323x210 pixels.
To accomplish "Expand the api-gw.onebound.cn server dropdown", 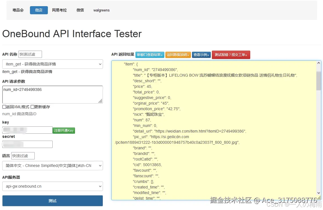I will click(x=53, y=186).
